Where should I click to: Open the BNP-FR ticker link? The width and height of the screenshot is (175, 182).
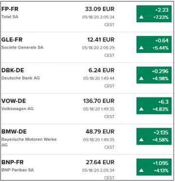tap(13, 162)
